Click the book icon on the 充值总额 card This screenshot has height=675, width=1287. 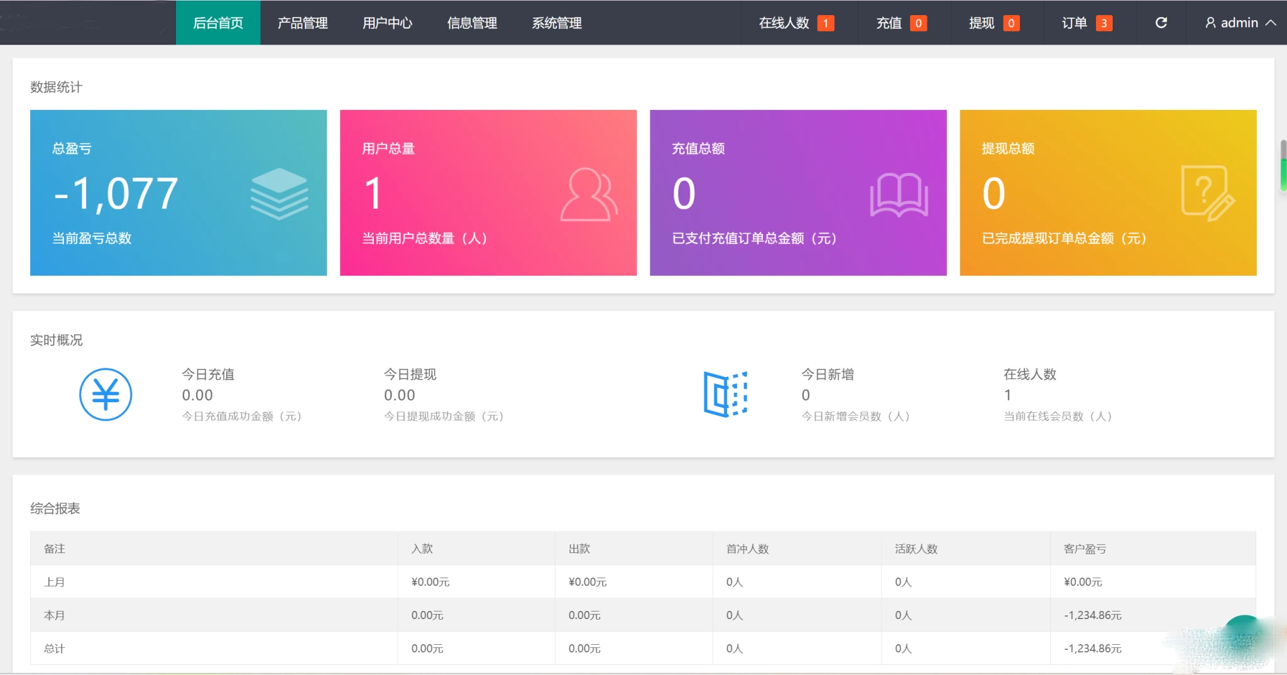pyautogui.click(x=901, y=193)
